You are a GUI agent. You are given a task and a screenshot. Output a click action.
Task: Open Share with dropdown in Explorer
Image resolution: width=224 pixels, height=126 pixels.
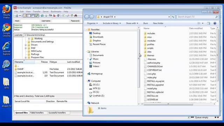pos(132,23)
